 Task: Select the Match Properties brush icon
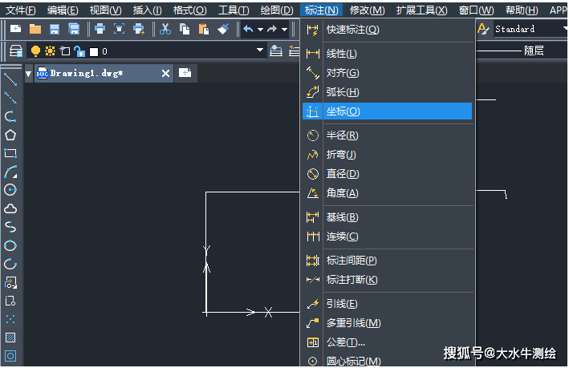pyautogui.click(x=223, y=29)
